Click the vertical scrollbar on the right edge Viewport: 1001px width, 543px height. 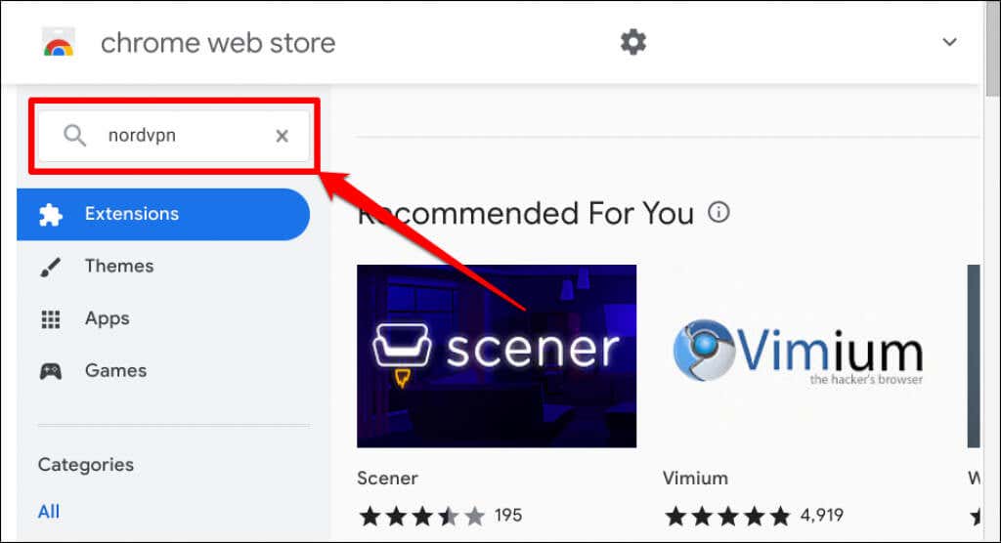992,271
